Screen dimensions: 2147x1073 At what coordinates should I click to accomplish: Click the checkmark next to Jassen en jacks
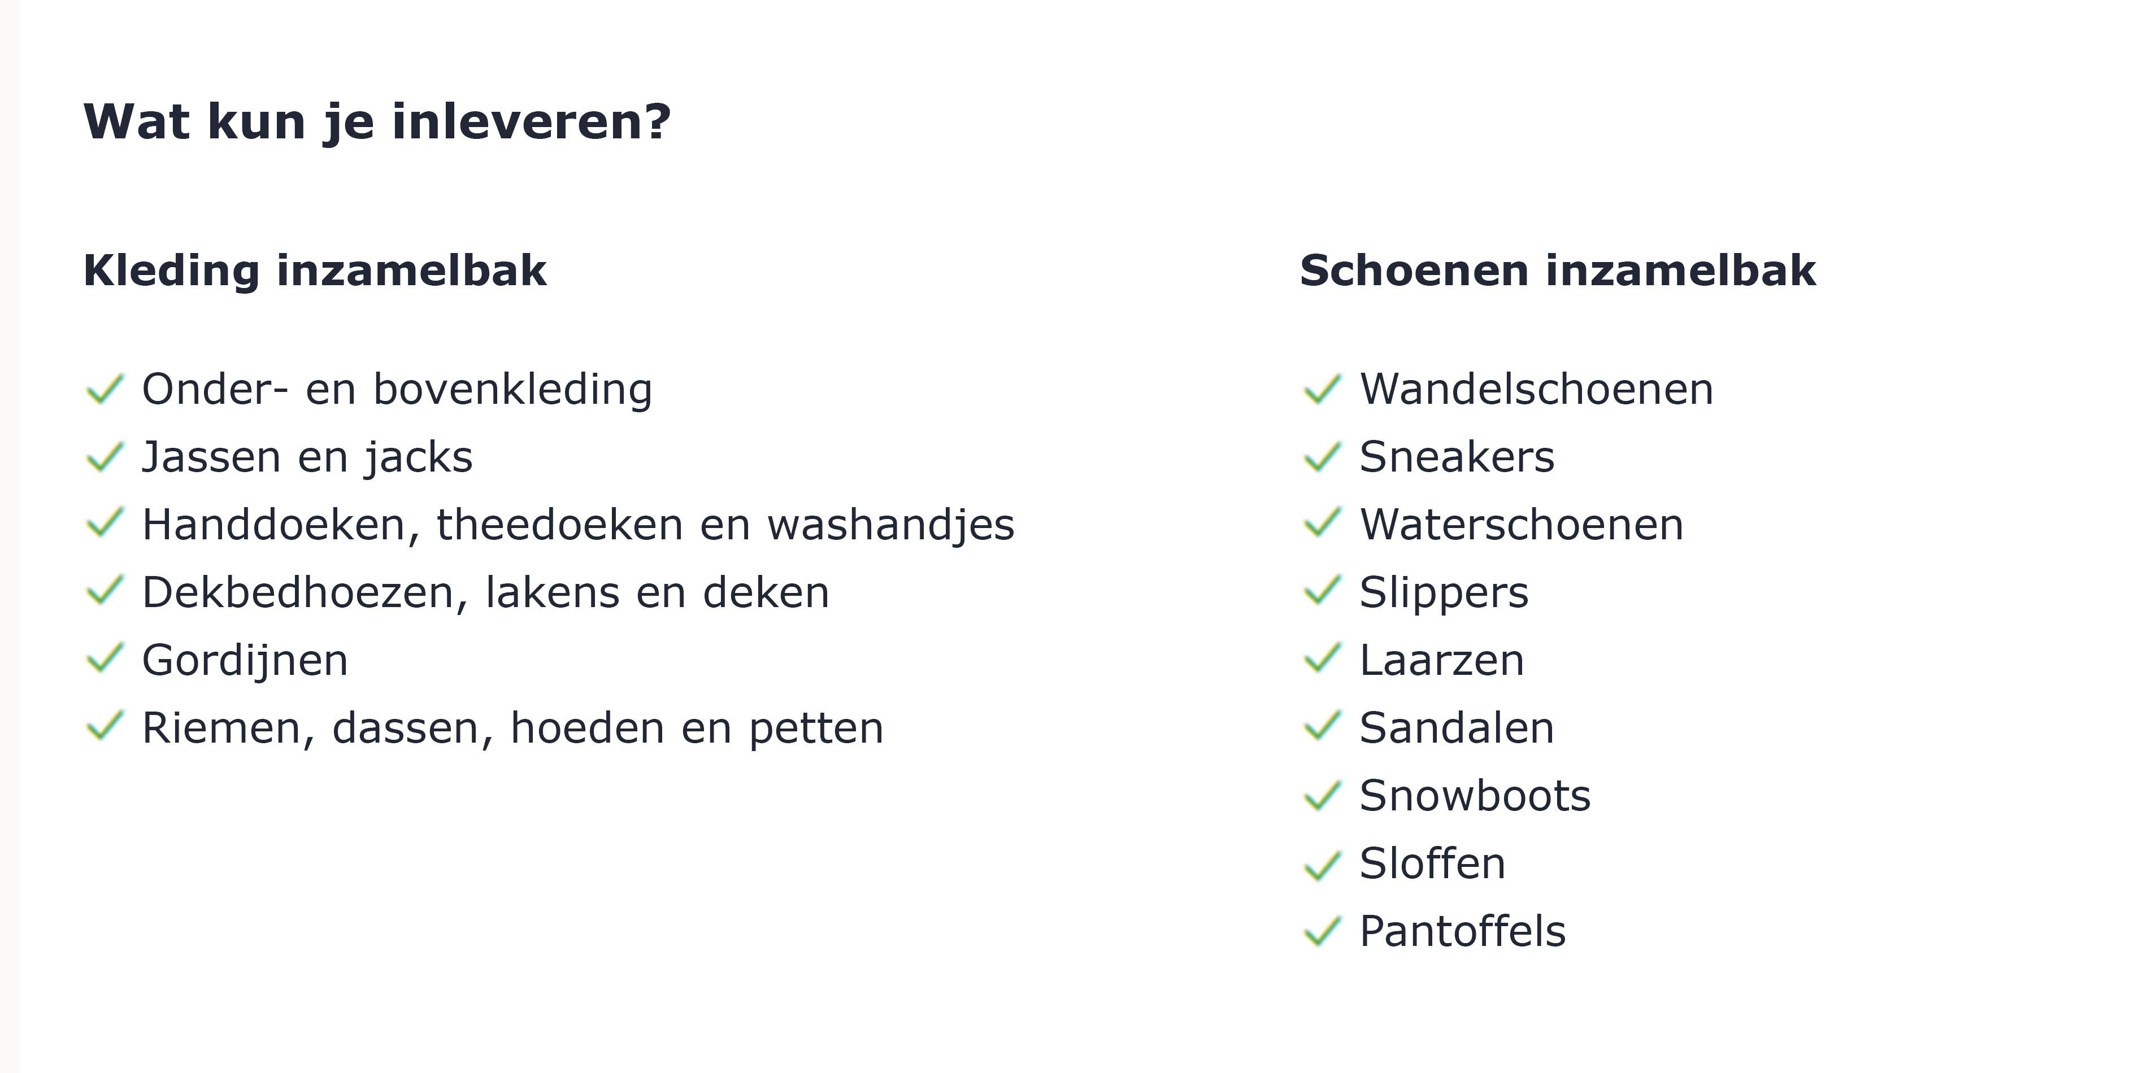[105, 456]
